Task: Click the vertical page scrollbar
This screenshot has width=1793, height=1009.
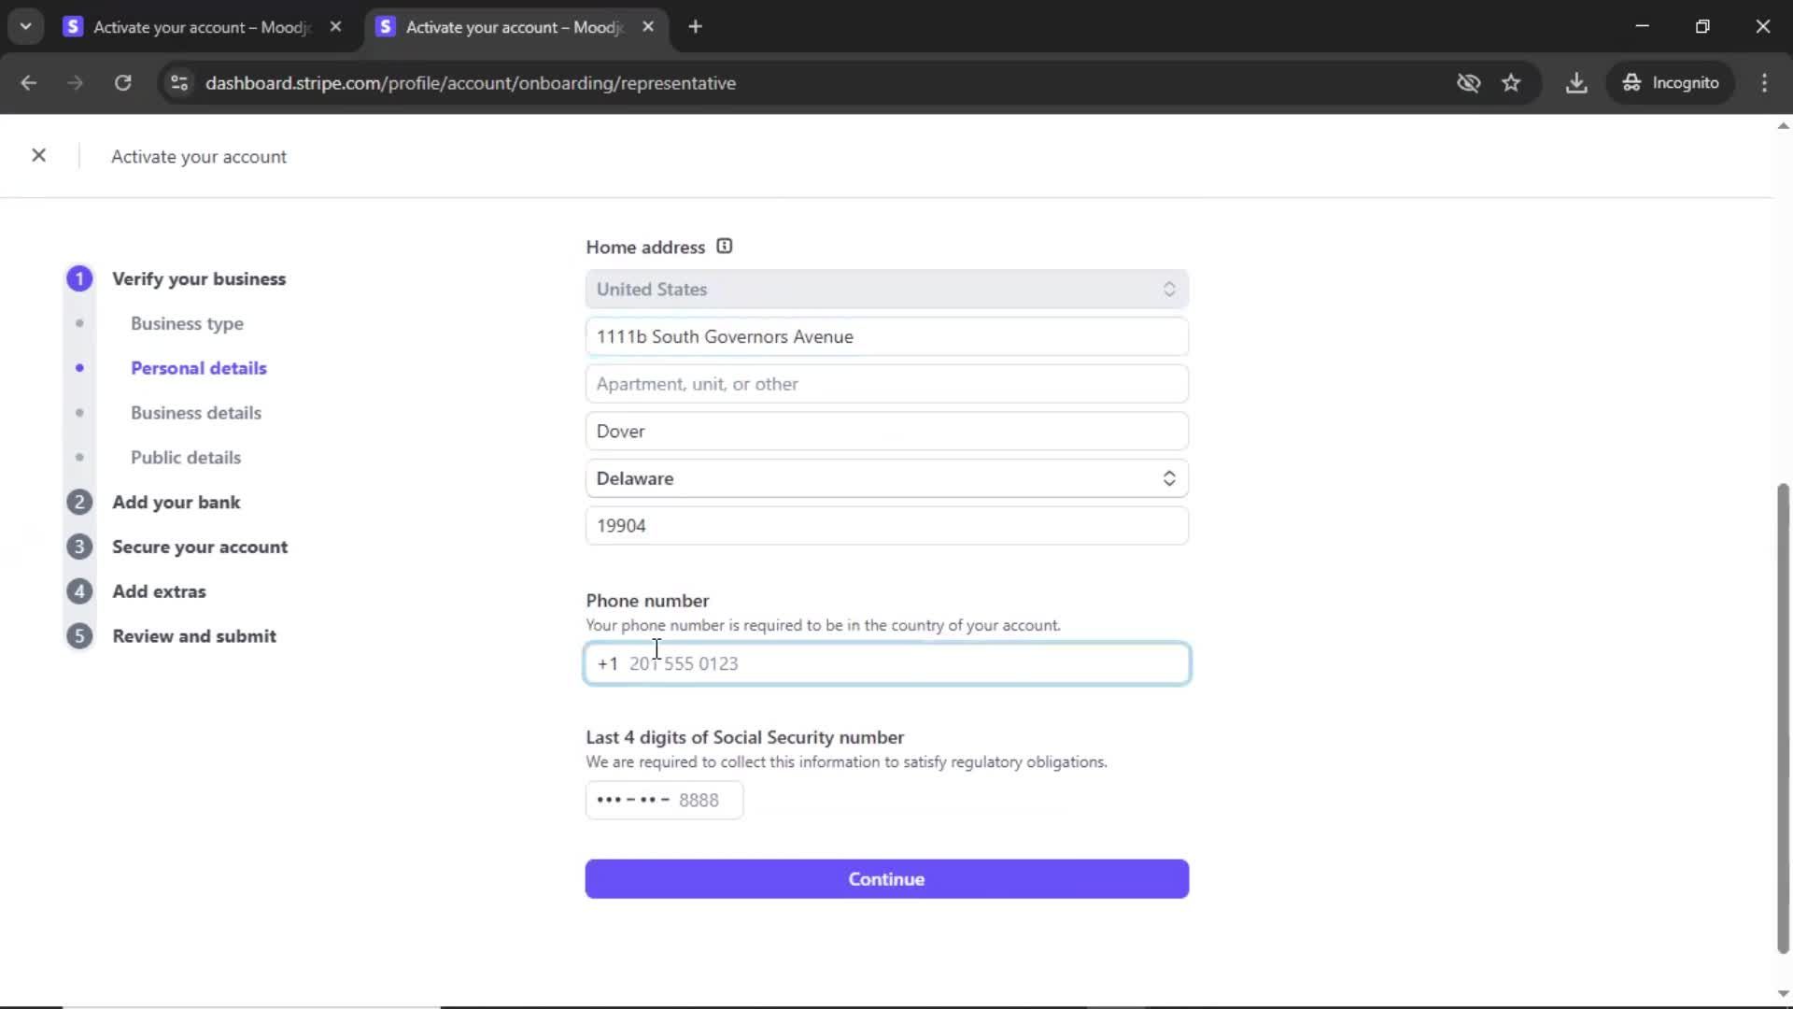Action: coord(1782,718)
